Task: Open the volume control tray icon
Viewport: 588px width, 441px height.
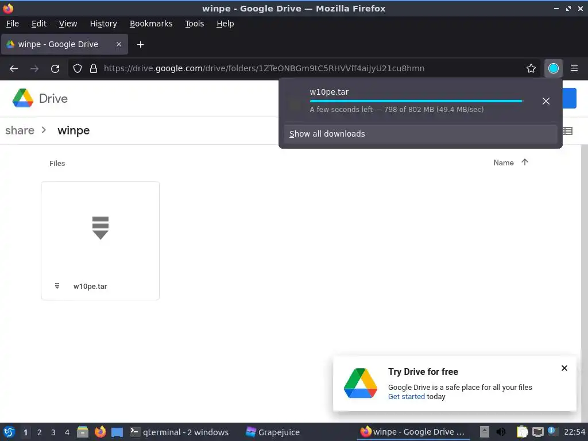Action: pos(501,432)
